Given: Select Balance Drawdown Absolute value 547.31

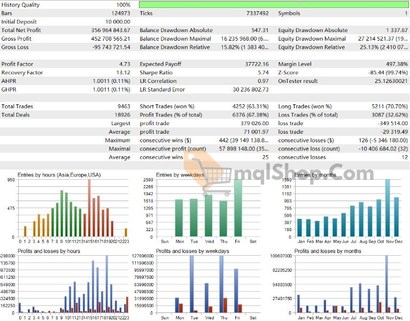Looking at the screenshot, I should [x=260, y=30].
